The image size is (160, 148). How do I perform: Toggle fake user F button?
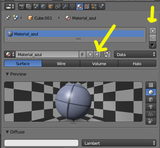point(82,54)
